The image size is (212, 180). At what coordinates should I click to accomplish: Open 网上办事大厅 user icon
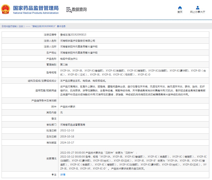tap(198, 8)
